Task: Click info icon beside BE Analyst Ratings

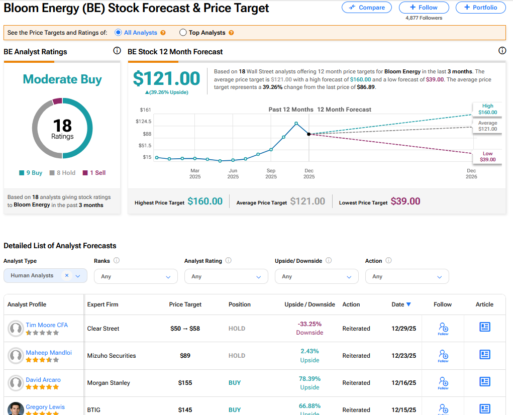Action: (x=117, y=51)
